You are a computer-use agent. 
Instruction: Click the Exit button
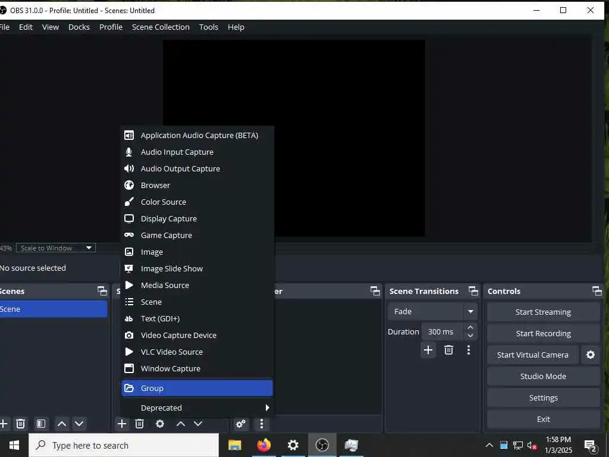[x=543, y=420]
